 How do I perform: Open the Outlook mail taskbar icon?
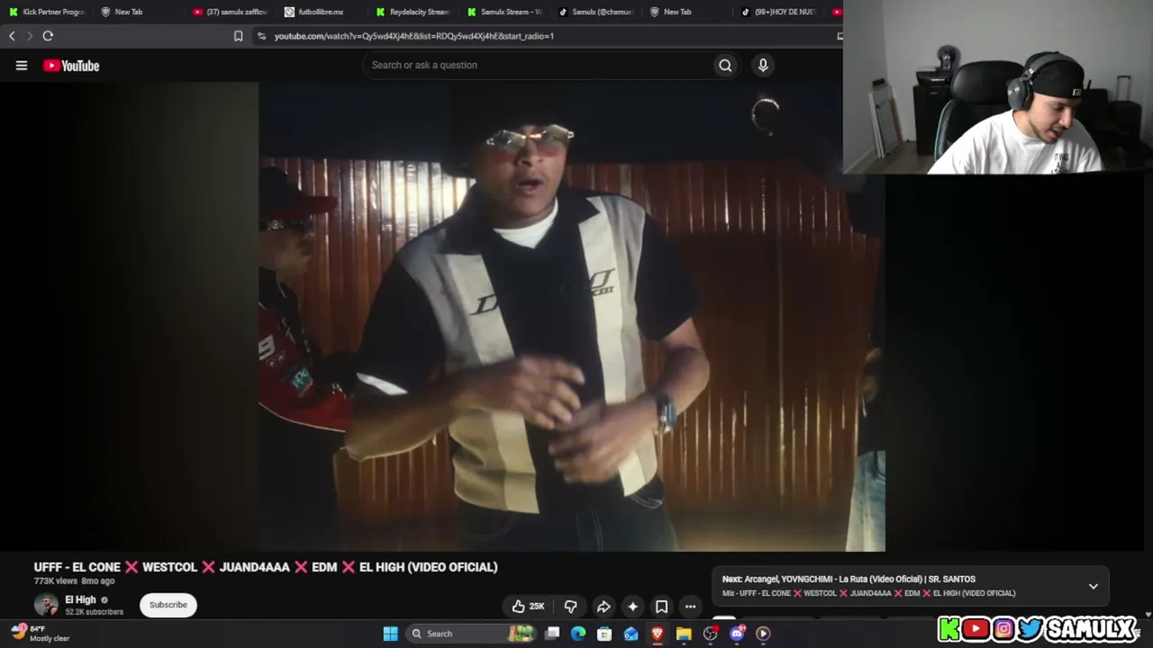(x=631, y=634)
